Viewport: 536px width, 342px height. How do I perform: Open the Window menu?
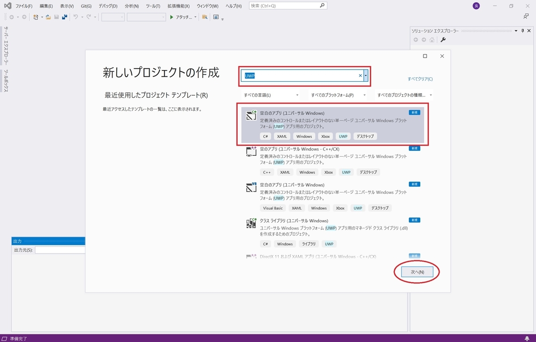pos(208,6)
